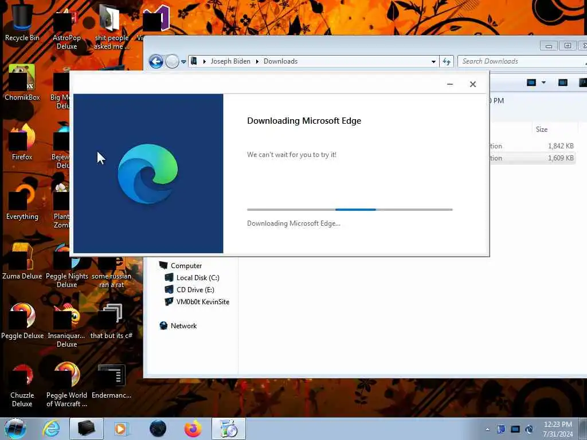587x440 pixels.
Task: Click the Refresh button beside address bar
Action: pyautogui.click(x=447, y=61)
